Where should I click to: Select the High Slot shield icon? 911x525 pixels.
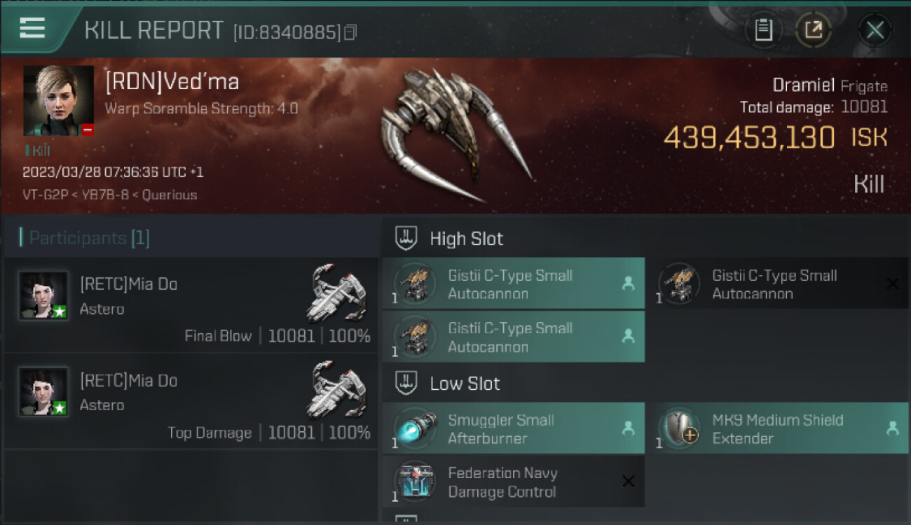407,238
